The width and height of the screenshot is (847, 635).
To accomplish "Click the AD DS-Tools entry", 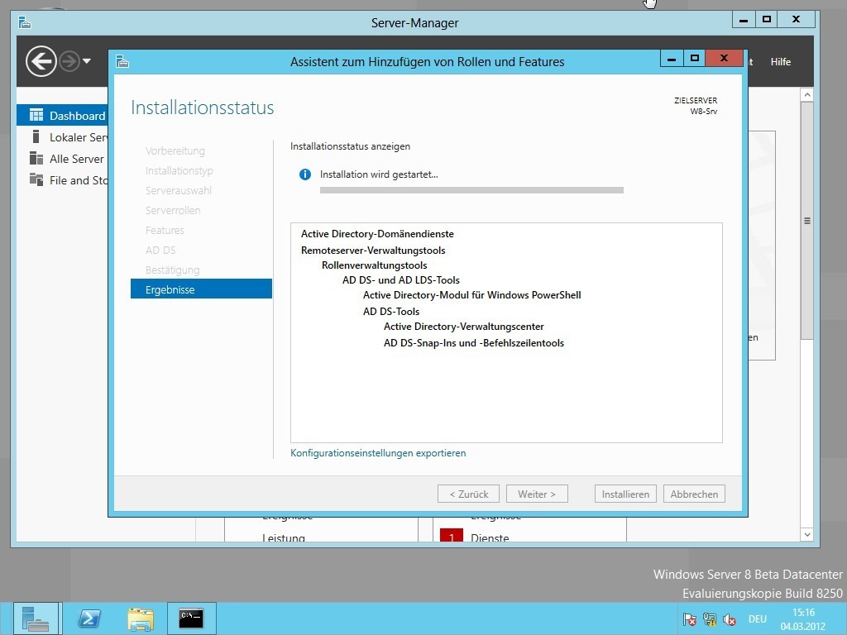I will [391, 312].
